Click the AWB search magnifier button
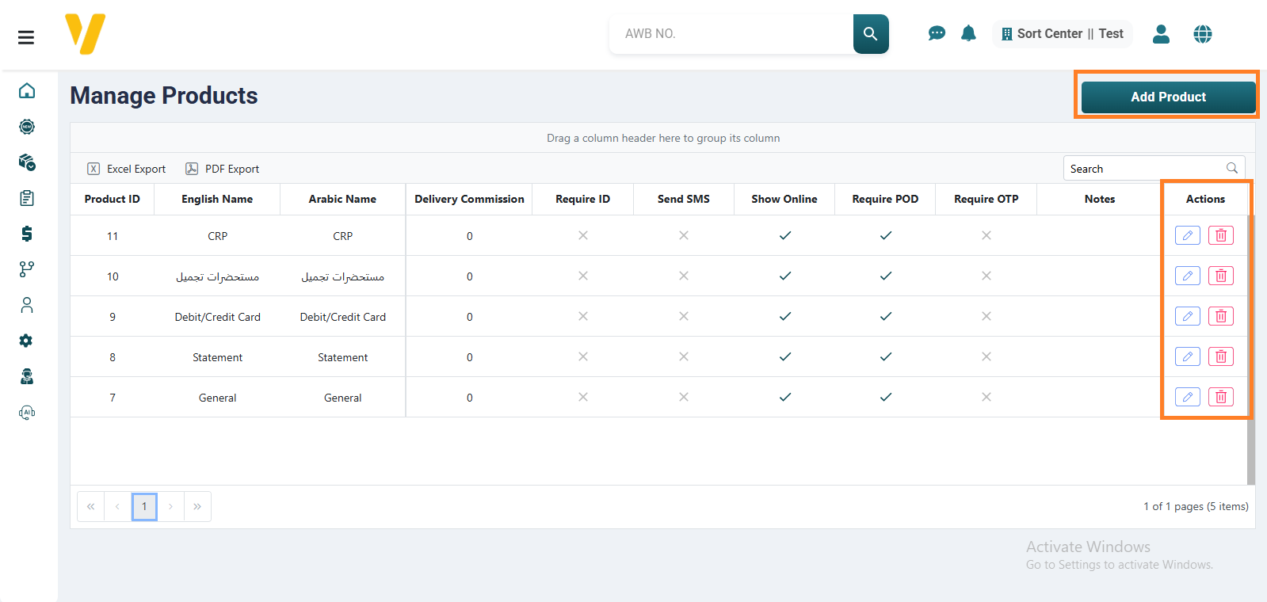This screenshot has height=602, width=1267. pos(870,34)
